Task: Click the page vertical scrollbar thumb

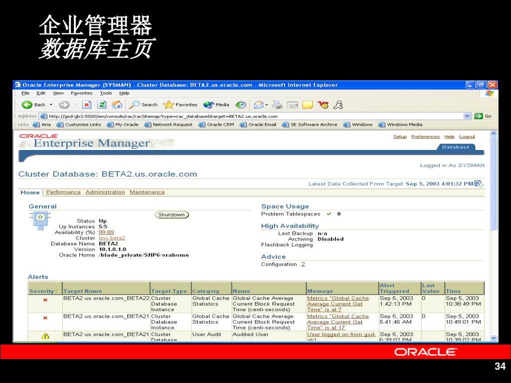Action: pos(494,184)
